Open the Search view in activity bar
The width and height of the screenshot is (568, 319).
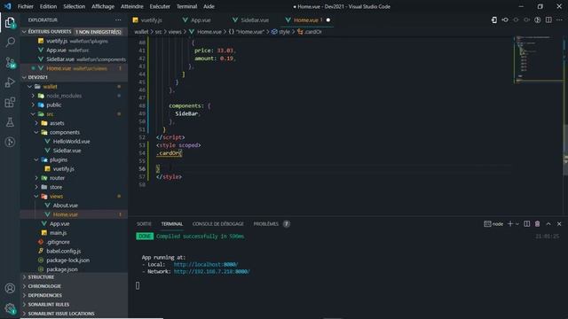[10, 42]
